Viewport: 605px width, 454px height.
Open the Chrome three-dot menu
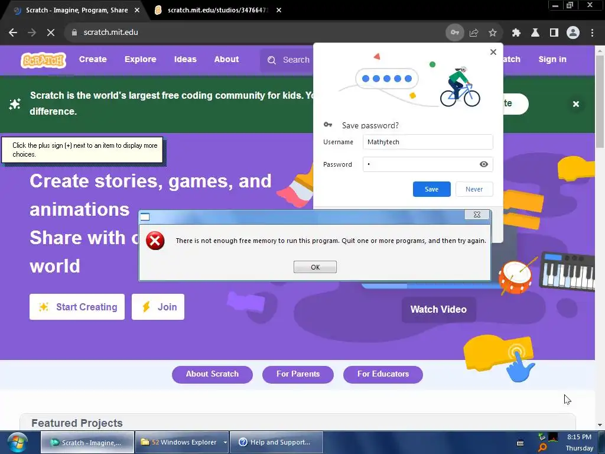pyautogui.click(x=592, y=33)
